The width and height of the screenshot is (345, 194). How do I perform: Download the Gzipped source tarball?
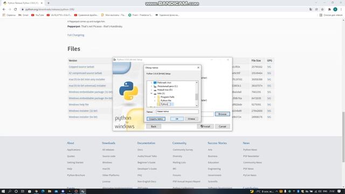click(x=81, y=67)
